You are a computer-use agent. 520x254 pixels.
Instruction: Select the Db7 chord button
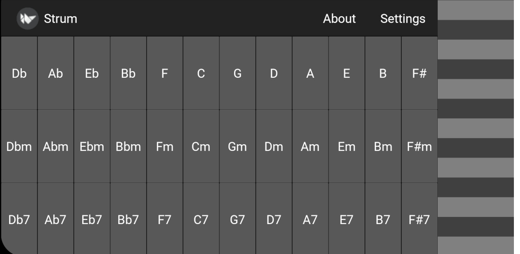pos(19,220)
